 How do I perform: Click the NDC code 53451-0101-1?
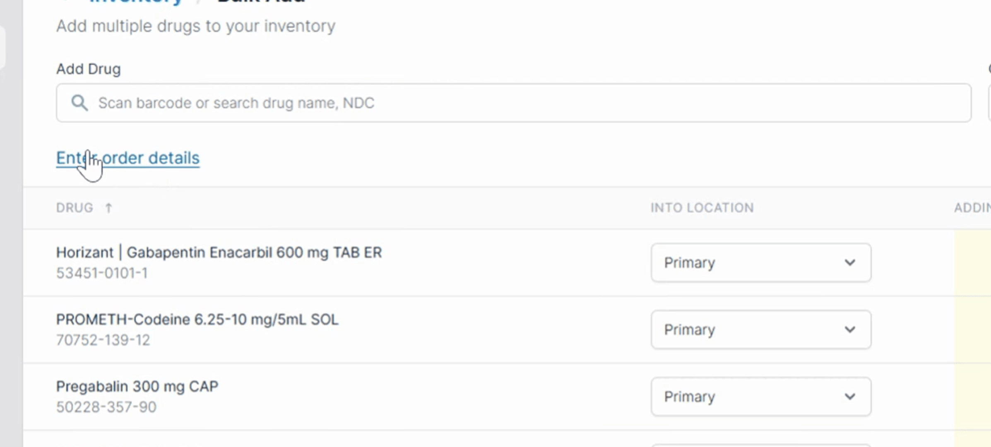pos(102,273)
